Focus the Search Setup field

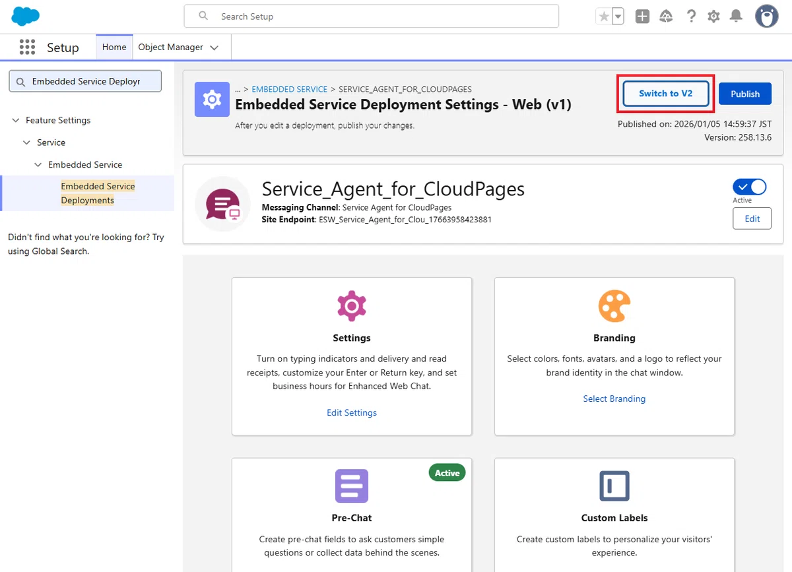[372, 16]
